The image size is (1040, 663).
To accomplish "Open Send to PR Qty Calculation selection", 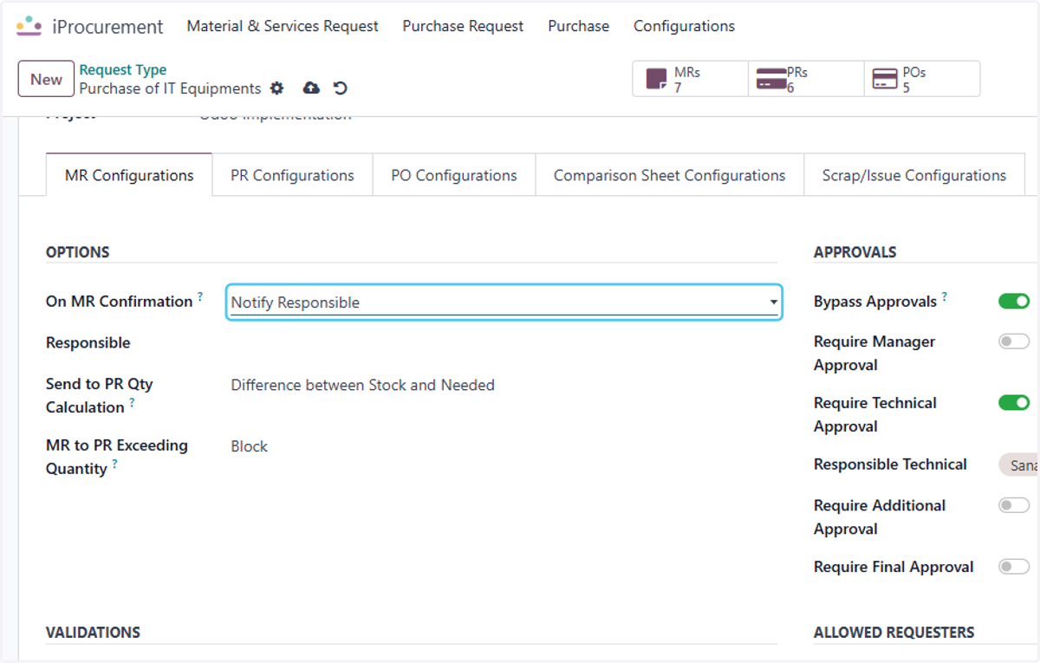I will [x=363, y=385].
